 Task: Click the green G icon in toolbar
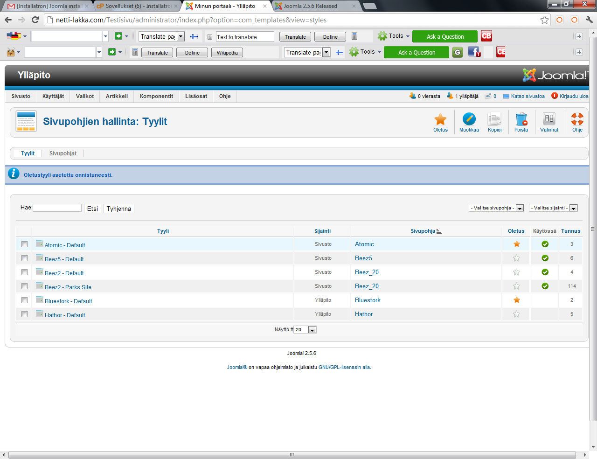(458, 52)
